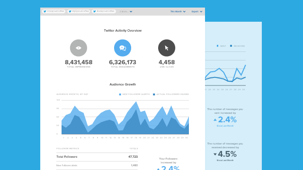Click the blue Total Engagements chat icon
Image resolution: width=303 pixels, height=170 pixels.
123,48
